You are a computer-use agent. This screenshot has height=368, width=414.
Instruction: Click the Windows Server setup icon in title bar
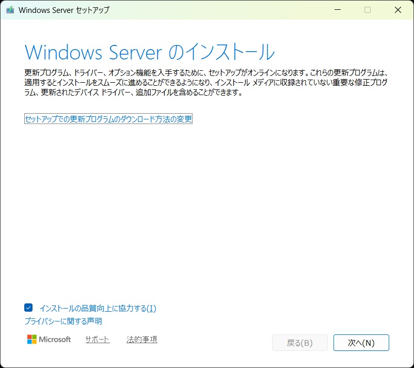(x=10, y=10)
